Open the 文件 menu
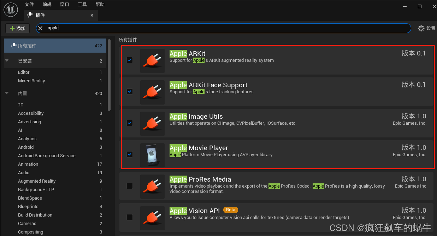Image resolution: width=437 pixels, height=236 pixels. (x=29, y=5)
